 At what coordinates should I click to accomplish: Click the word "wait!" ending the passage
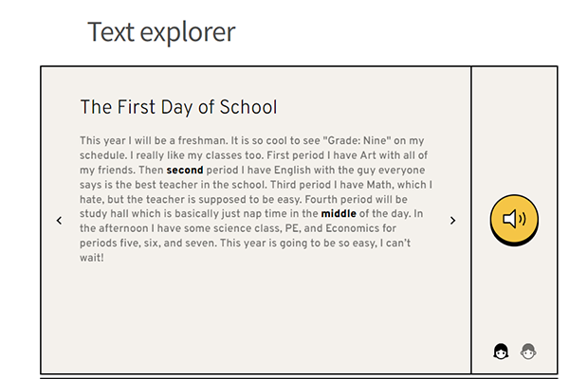pos(92,258)
